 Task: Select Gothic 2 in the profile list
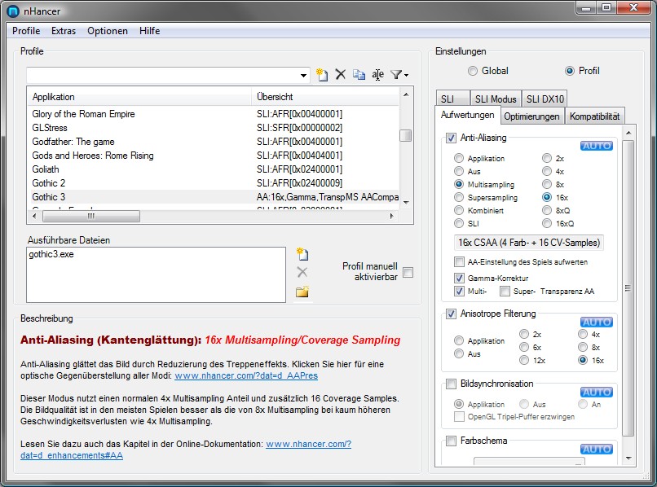(49, 183)
